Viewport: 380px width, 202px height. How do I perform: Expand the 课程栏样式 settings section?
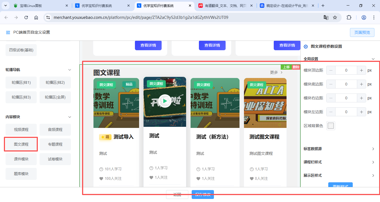tap(373, 162)
